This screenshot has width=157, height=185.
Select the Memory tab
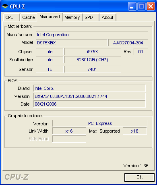pos(72,17)
